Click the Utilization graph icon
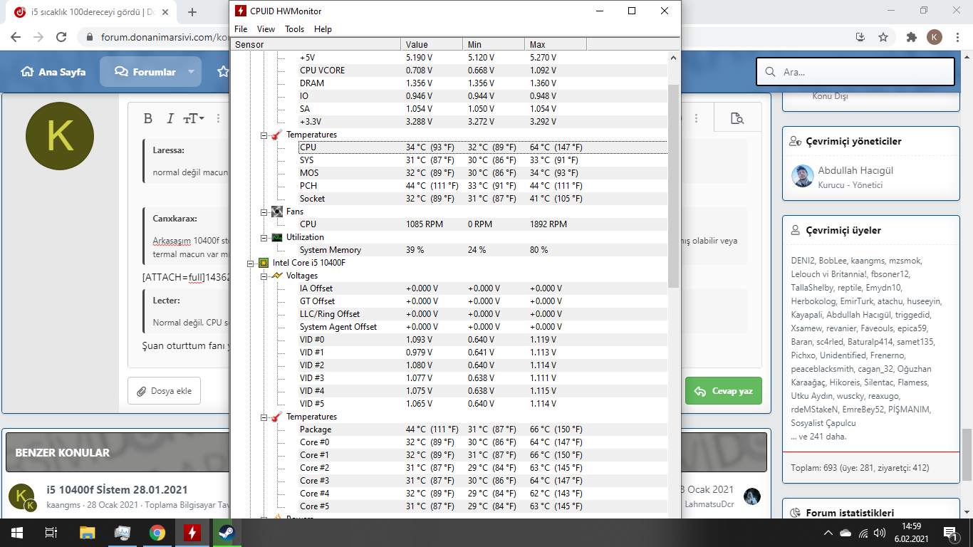This screenshot has height=547, width=973. click(276, 237)
